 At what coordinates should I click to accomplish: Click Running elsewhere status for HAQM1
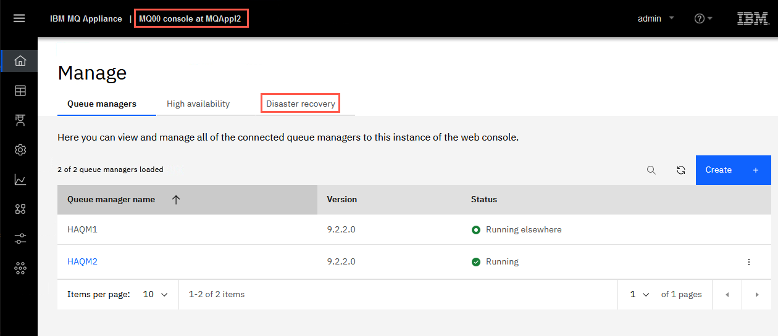524,229
